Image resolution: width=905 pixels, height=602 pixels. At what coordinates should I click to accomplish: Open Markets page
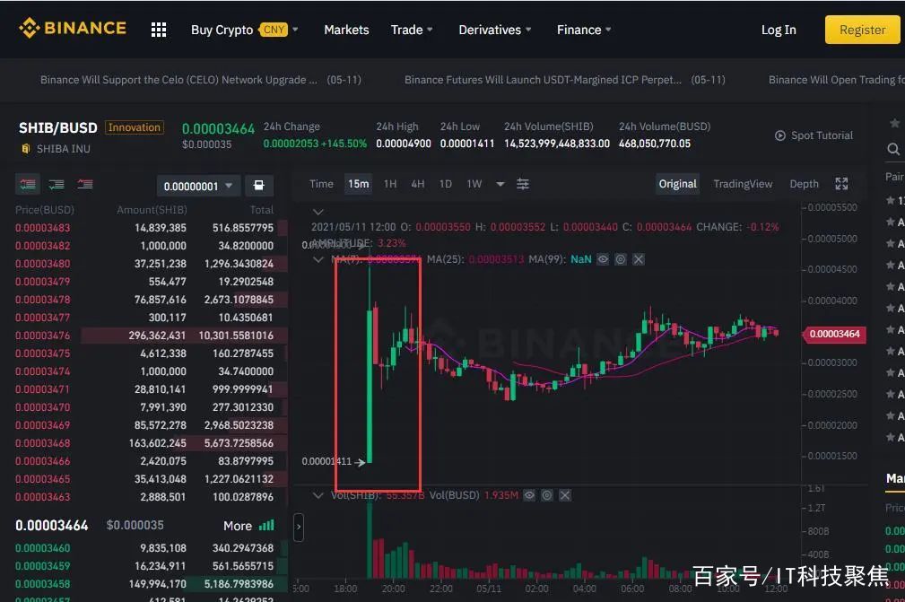click(x=346, y=30)
